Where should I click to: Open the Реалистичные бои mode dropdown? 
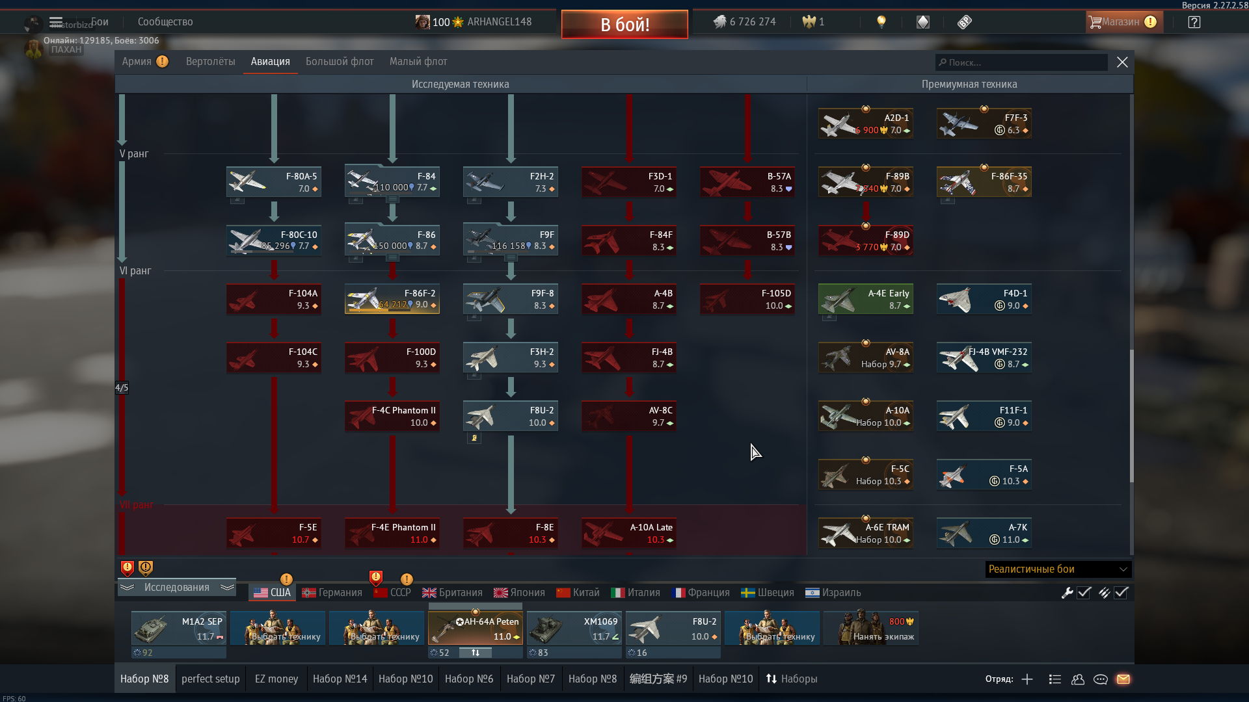point(1058,569)
